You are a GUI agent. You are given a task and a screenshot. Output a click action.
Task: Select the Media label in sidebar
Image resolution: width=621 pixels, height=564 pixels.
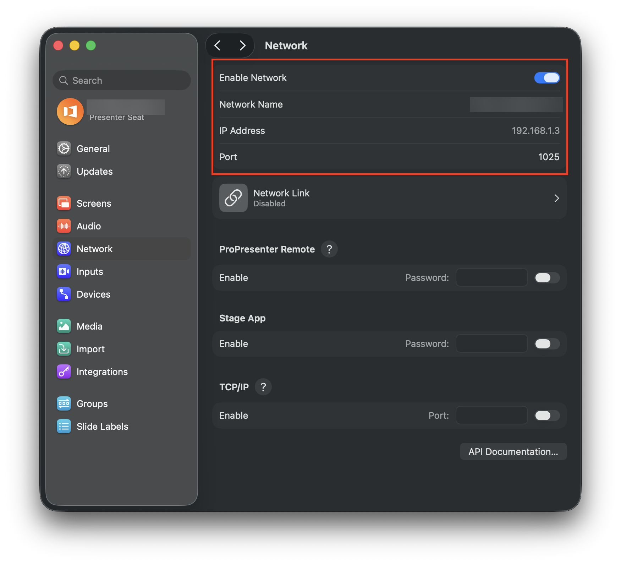(89, 326)
